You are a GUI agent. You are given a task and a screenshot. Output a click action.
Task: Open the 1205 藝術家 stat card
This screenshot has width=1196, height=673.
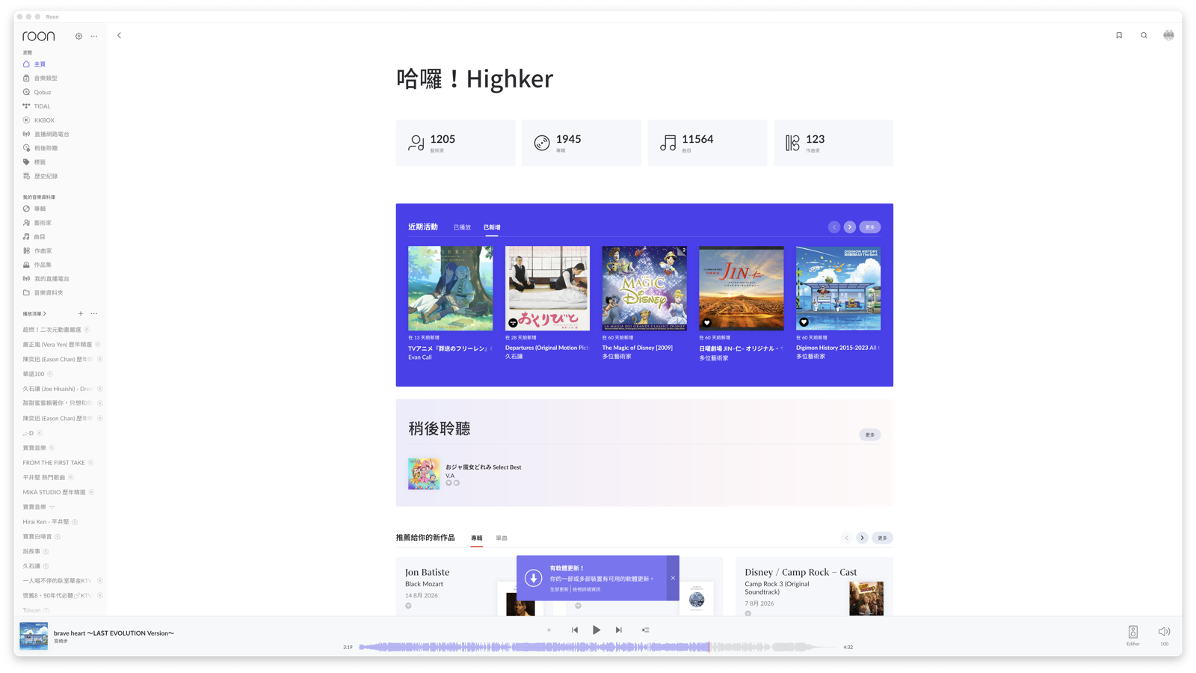pyautogui.click(x=455, y=143)
